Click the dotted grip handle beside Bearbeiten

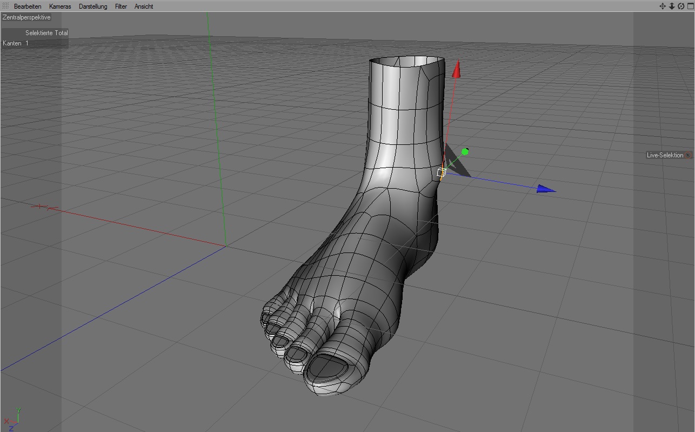[x=6, y=6]
